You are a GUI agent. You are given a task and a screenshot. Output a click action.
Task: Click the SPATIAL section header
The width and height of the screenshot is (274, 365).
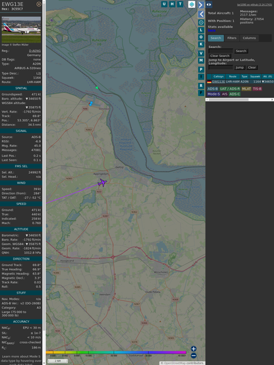pos(21,88)
